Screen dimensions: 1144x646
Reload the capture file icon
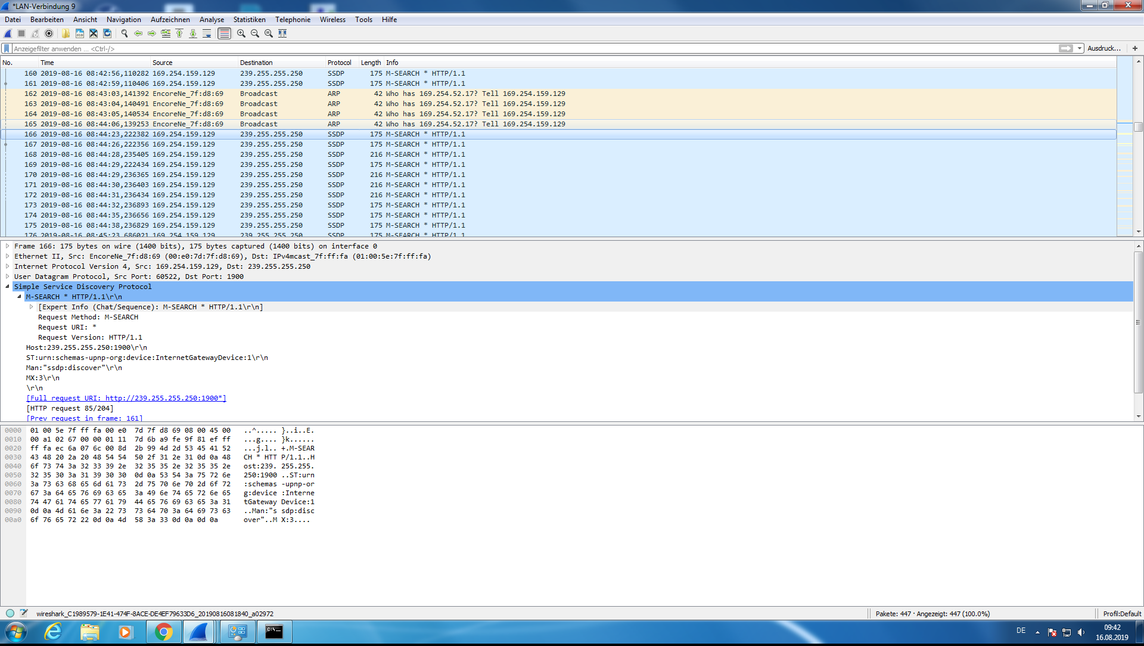coord(107,33)
